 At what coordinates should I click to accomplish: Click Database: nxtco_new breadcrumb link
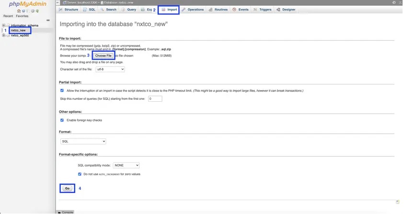tap(119, 2)
